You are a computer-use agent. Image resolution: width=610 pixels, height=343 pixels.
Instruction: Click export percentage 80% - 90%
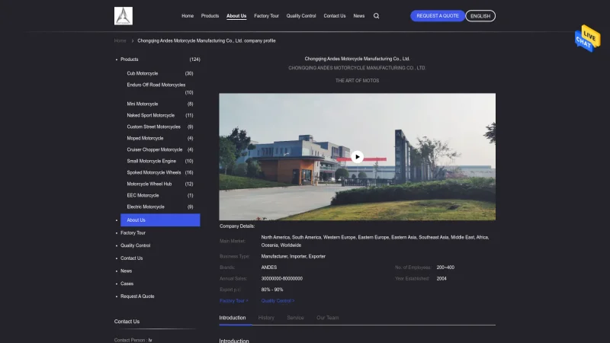pos(272,290)
